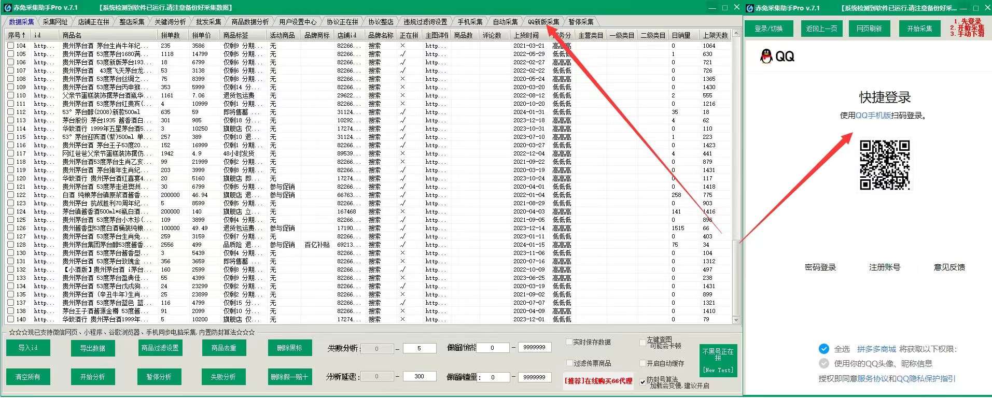Open the 服务协议 link
Screen dimensions: 992x398
(873, 379)
